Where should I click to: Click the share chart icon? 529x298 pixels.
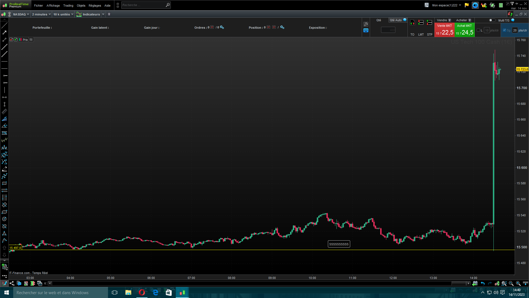click(x=12, y=283)
